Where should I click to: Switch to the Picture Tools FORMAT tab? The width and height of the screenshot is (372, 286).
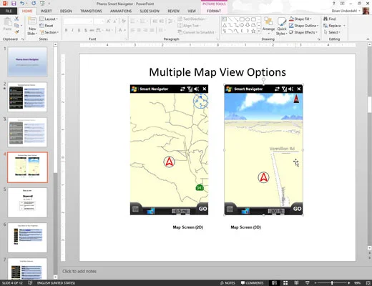tap(214, 11)
